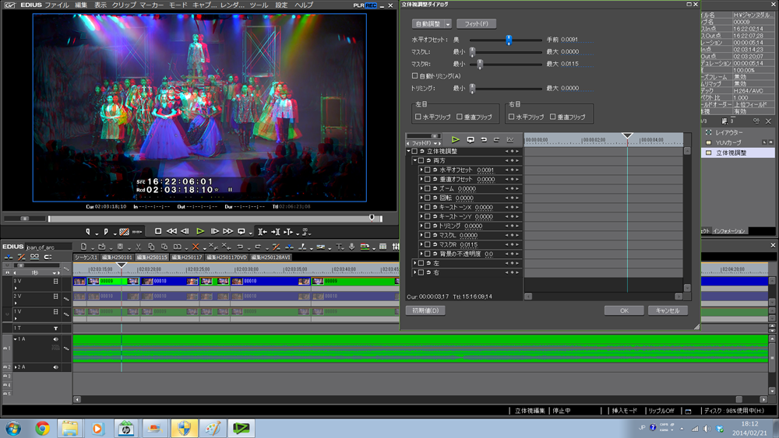The height and width of the screenshot is (438, 779).
Task: Click OK in stereoscopic dialog
Action: [624, 310]
